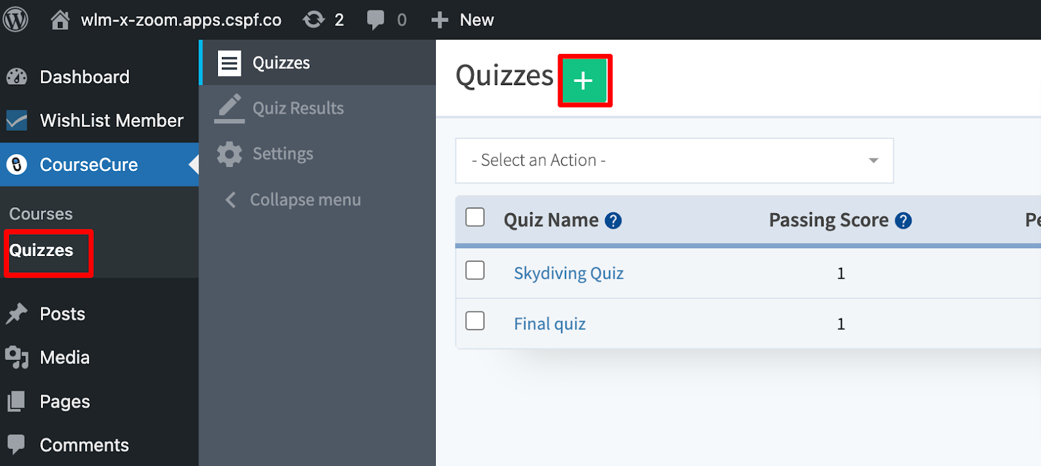The height and width of the screenshot is (466, 1041).
Task: Check the Final quiz checkbox
Action: [475, 320]
